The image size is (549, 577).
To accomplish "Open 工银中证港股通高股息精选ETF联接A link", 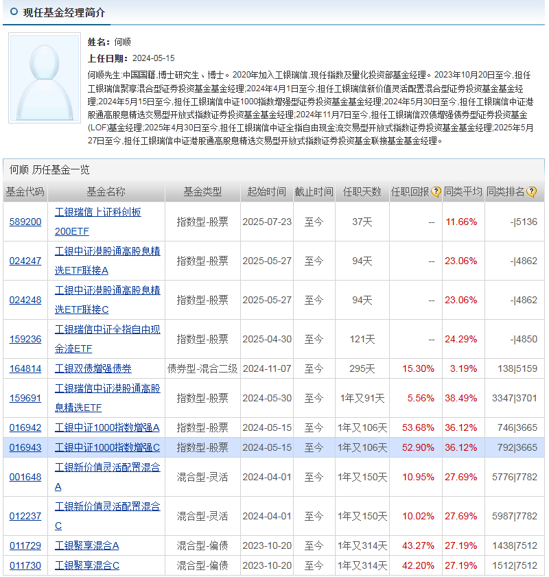I will 108,261.
